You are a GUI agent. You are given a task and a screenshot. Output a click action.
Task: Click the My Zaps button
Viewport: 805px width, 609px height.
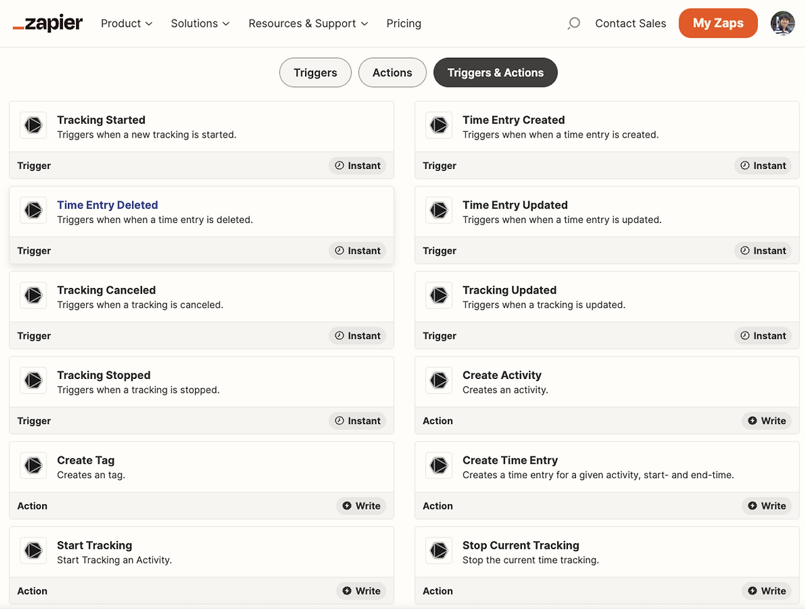click(718, 23)
